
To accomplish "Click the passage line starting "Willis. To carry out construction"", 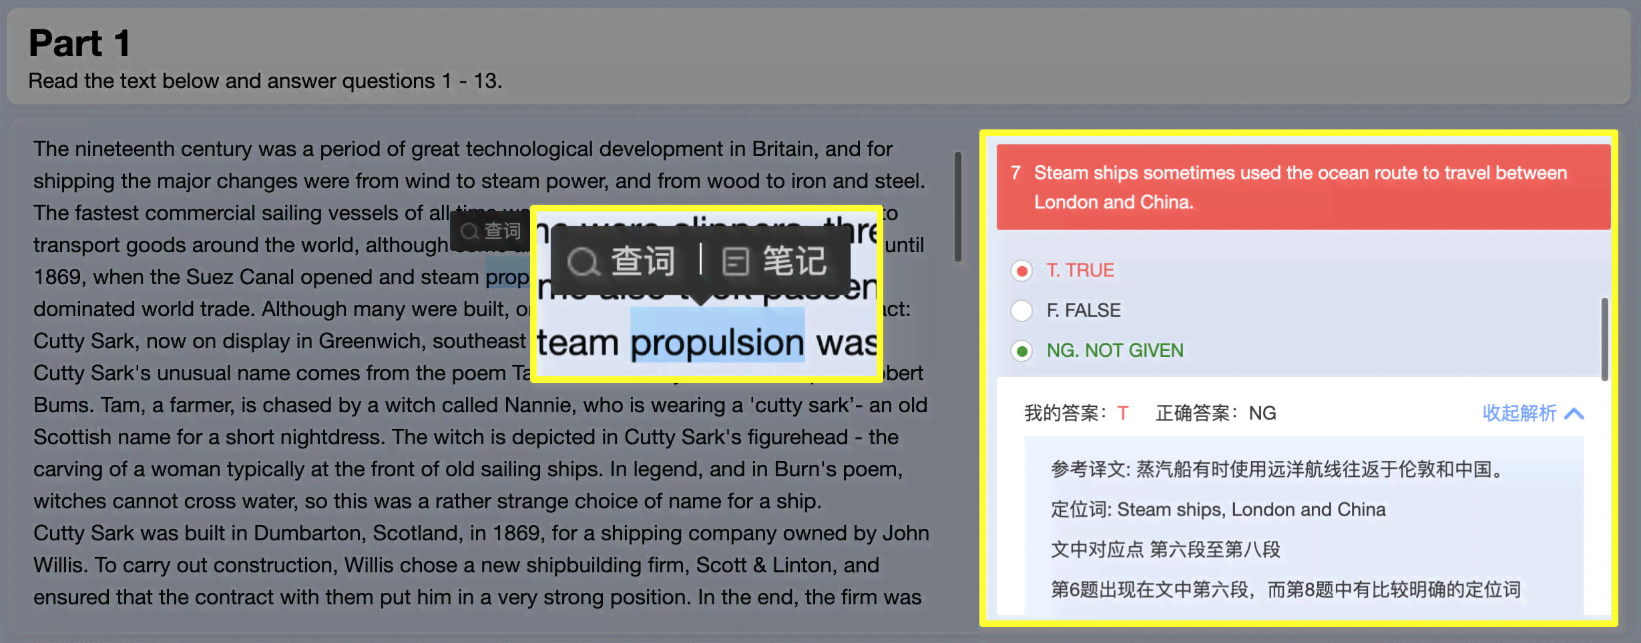I will point(456,565).
